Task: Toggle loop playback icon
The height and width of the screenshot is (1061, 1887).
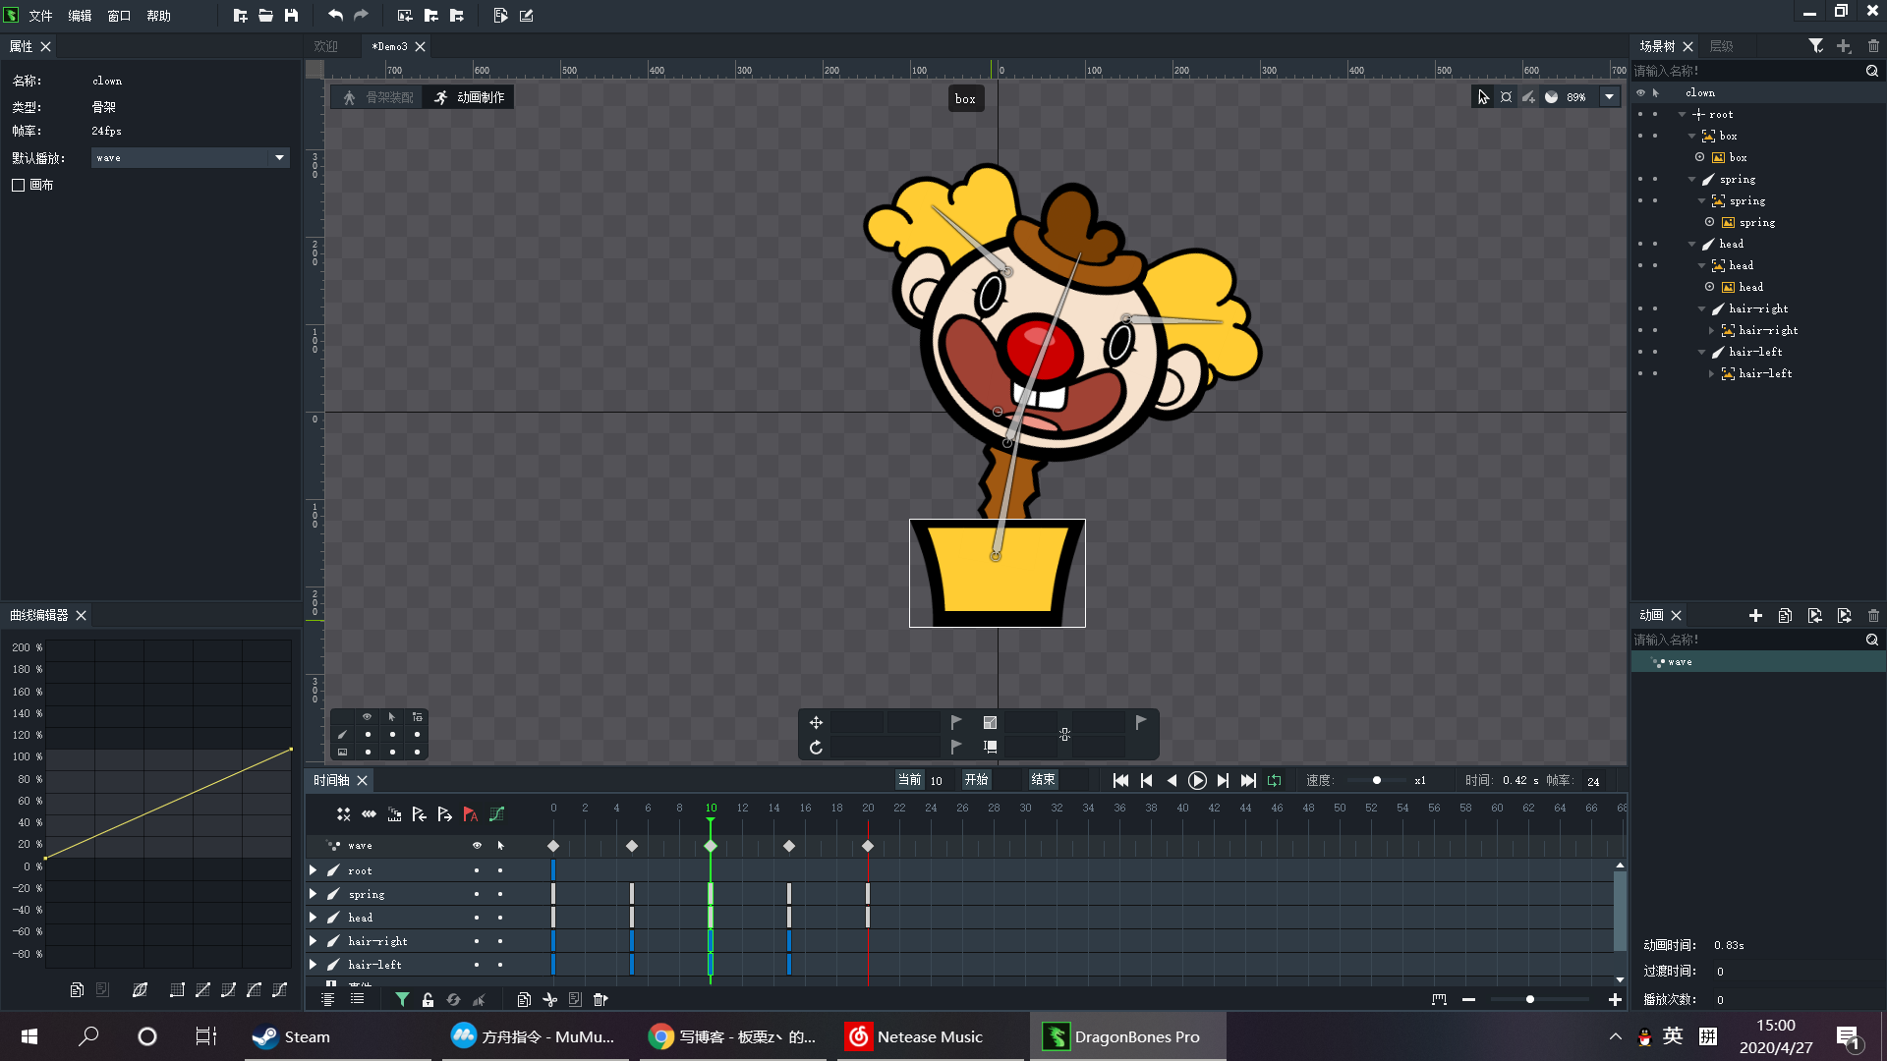Action: (x=1274, y=780)
